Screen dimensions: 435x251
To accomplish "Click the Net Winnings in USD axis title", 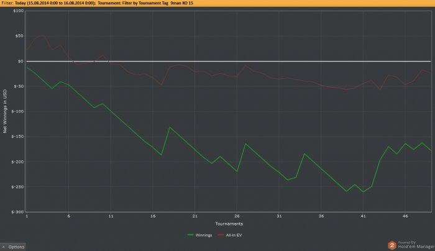I will [x=5, y=111].
